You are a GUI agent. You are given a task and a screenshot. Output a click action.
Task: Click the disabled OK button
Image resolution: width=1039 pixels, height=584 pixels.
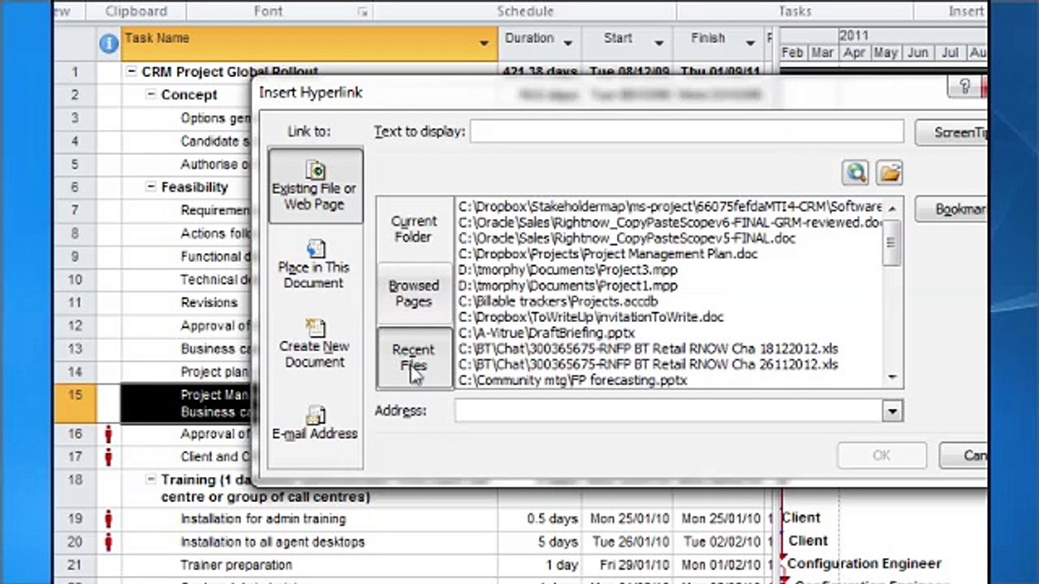coord(882,455)
